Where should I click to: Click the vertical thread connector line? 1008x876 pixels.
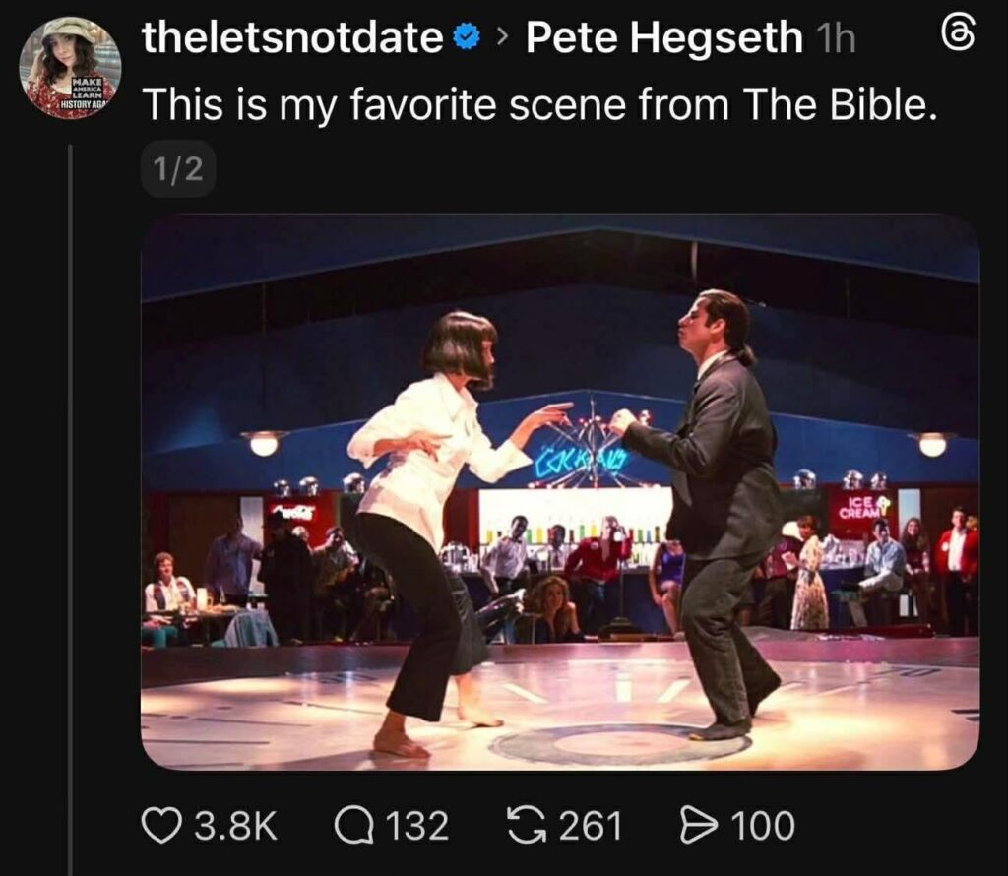coord(71,492)
